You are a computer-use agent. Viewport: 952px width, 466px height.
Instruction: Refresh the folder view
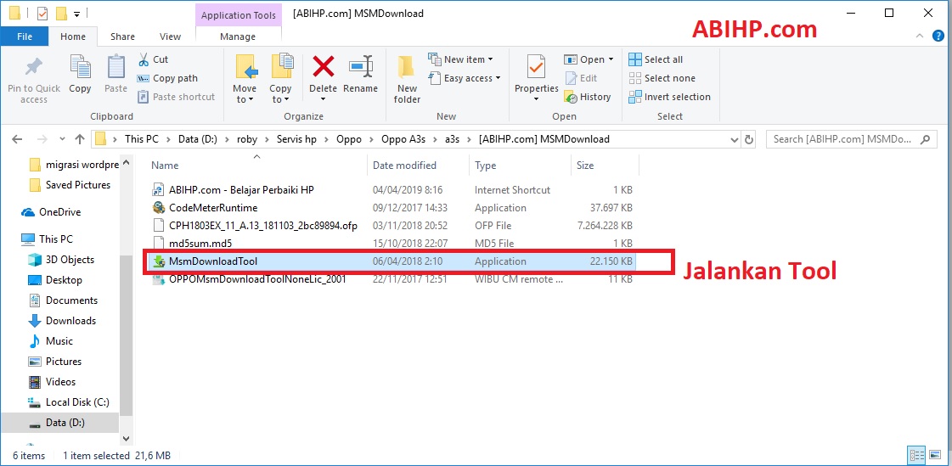point(749,139)
